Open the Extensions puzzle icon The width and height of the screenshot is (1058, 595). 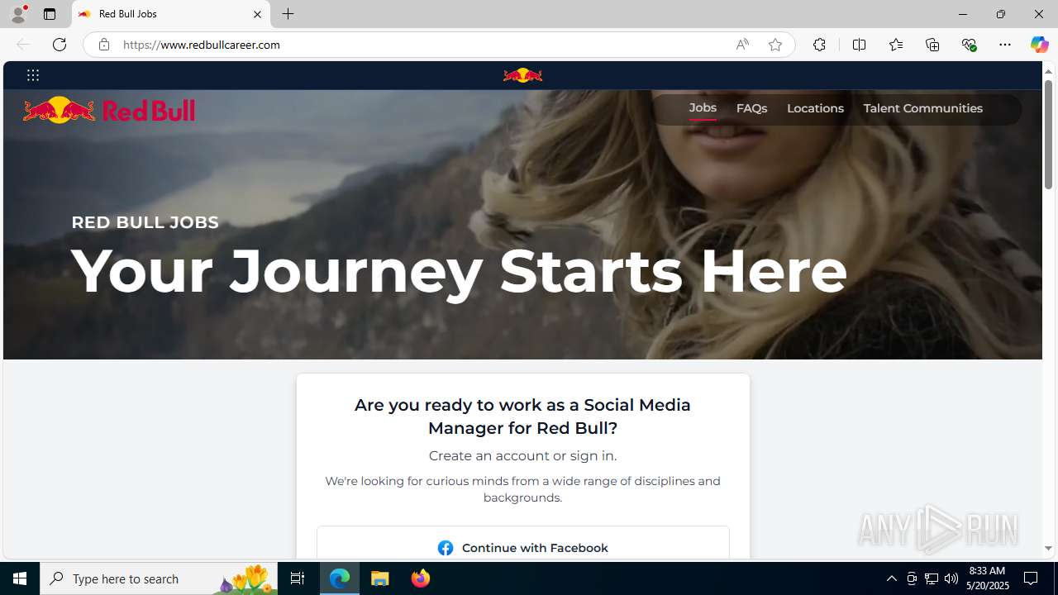pyautogui.click(x=819, y=45)
